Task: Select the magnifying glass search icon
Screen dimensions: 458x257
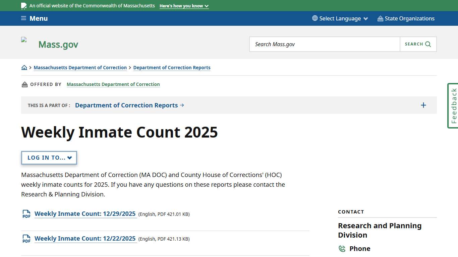Action: click(427, 44)
